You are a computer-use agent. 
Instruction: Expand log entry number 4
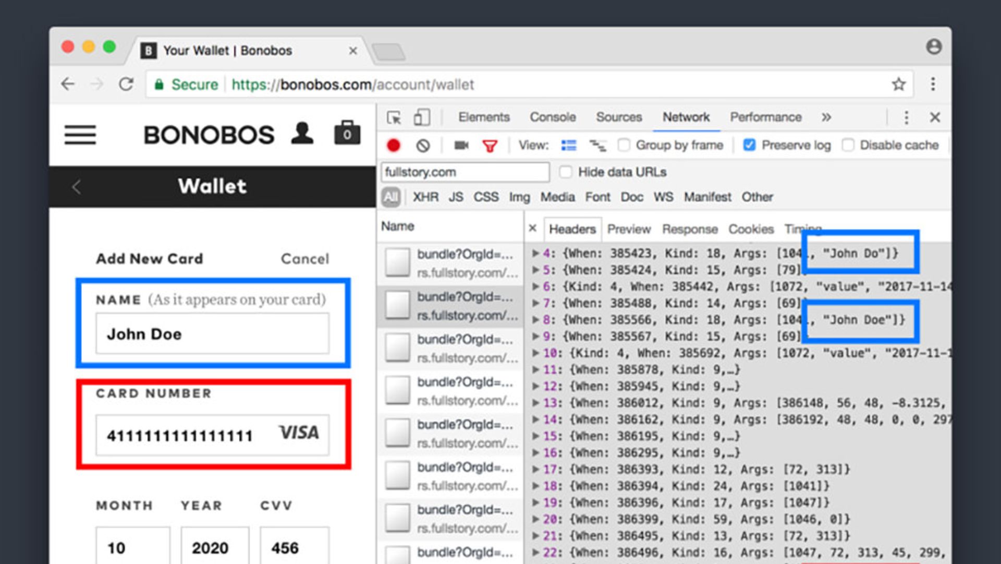point(535,254)
